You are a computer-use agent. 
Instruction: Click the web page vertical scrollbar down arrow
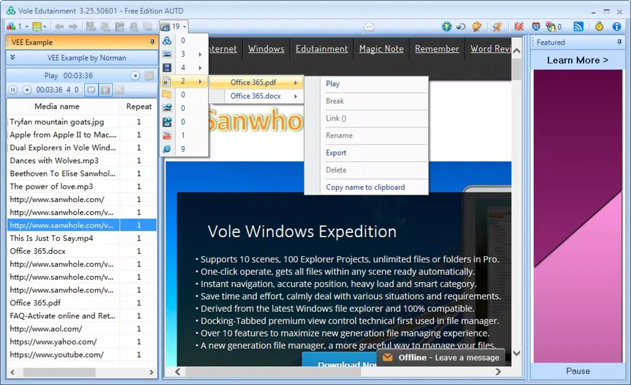pyautogui.click(x=516, y=353)
